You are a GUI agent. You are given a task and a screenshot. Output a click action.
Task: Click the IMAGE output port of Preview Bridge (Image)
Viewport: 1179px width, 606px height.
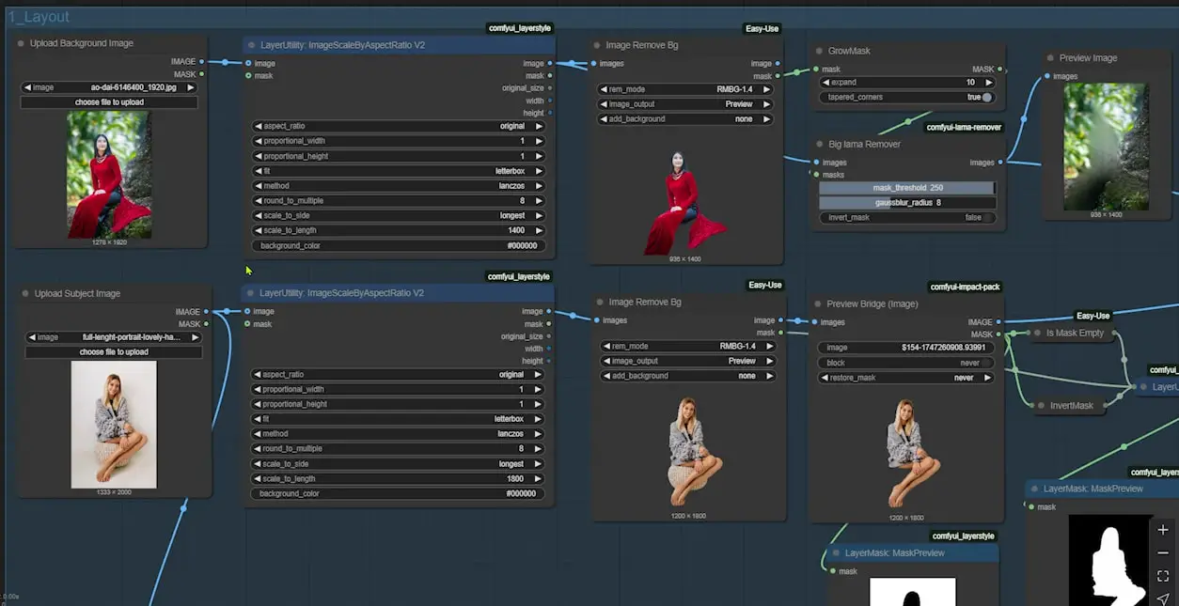point(999,322)
